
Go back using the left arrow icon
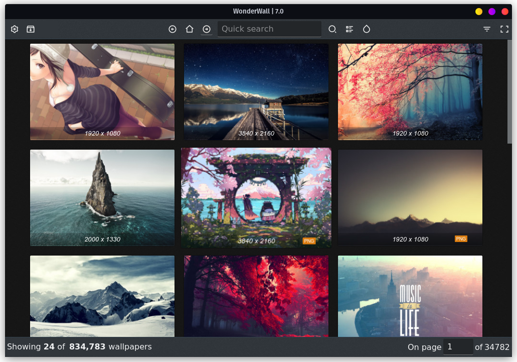coord(173,29)
